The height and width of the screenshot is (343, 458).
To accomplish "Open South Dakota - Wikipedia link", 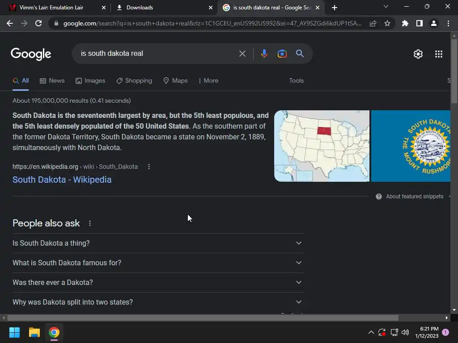I will (62, 180).
